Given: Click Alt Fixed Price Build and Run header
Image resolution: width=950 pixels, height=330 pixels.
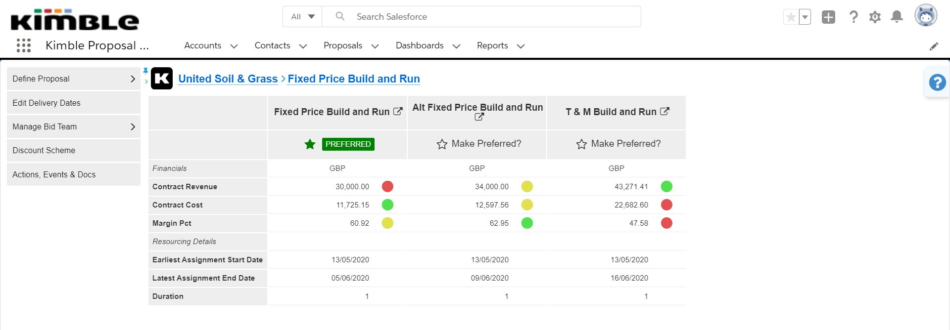Looking at the screenshot, I should (x=477, y=107).
